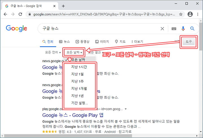Image resolution: width=203 pixels, height=138 pixels.
Task: Switch to the 지도 tab
Action: pos(120,42)
